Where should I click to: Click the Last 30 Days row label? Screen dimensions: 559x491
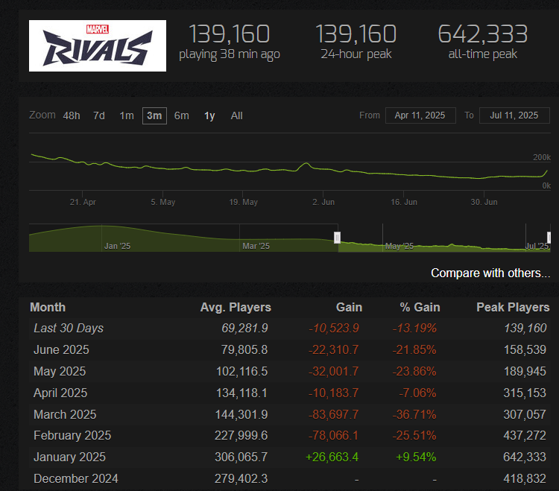click(69, 328)
